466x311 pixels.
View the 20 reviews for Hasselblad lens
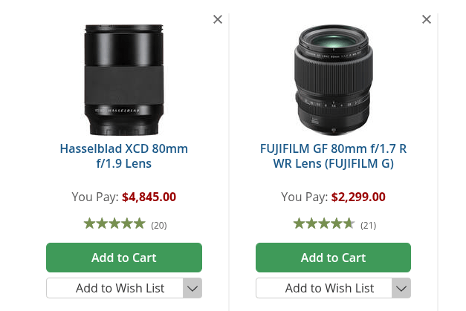(159, 225)
